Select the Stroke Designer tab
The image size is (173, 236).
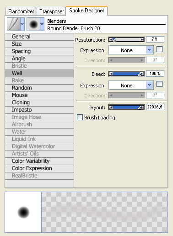(x=86, y=11)
